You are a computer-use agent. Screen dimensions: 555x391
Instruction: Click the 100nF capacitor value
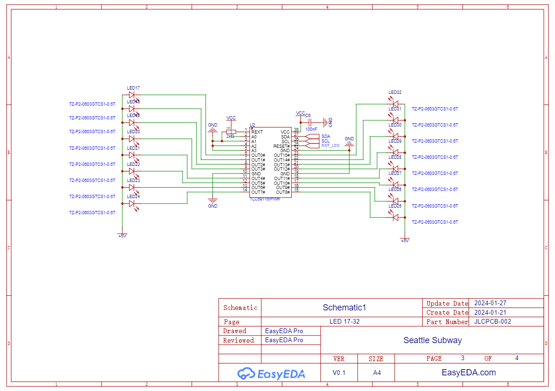pyautogui.click(x=311, y=129)
